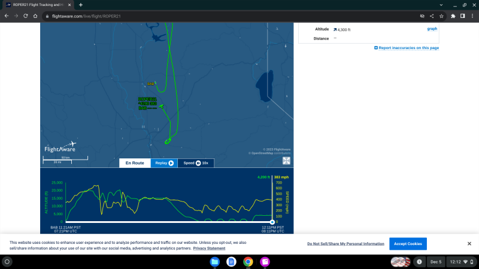Open the Chrome three-dot menu
The image size is (479, 269).
(x=472, y=16)
